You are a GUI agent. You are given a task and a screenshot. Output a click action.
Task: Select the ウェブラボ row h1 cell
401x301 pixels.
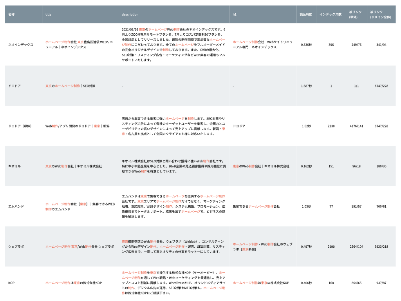262,247
